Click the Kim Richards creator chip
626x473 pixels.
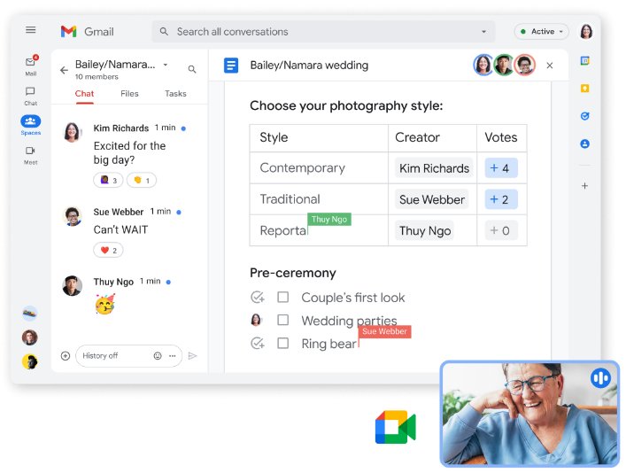pyautogui.click(x=434, y=168)
